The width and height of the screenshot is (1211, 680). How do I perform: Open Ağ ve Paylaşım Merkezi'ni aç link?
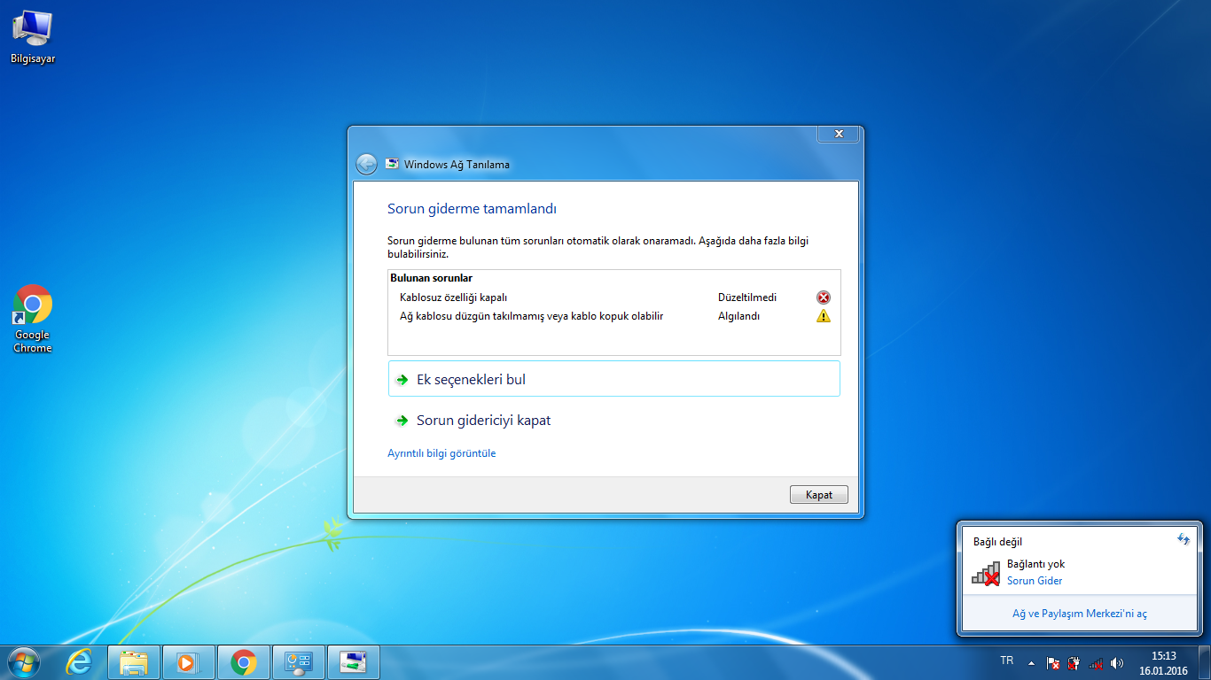pos(1080,614)
